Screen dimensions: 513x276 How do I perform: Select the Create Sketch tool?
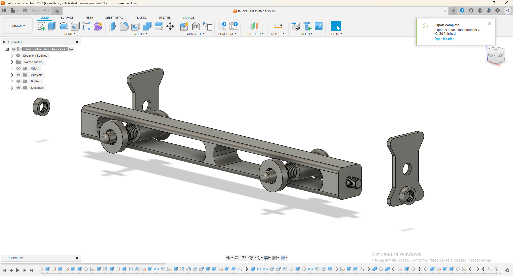point(41,26)
